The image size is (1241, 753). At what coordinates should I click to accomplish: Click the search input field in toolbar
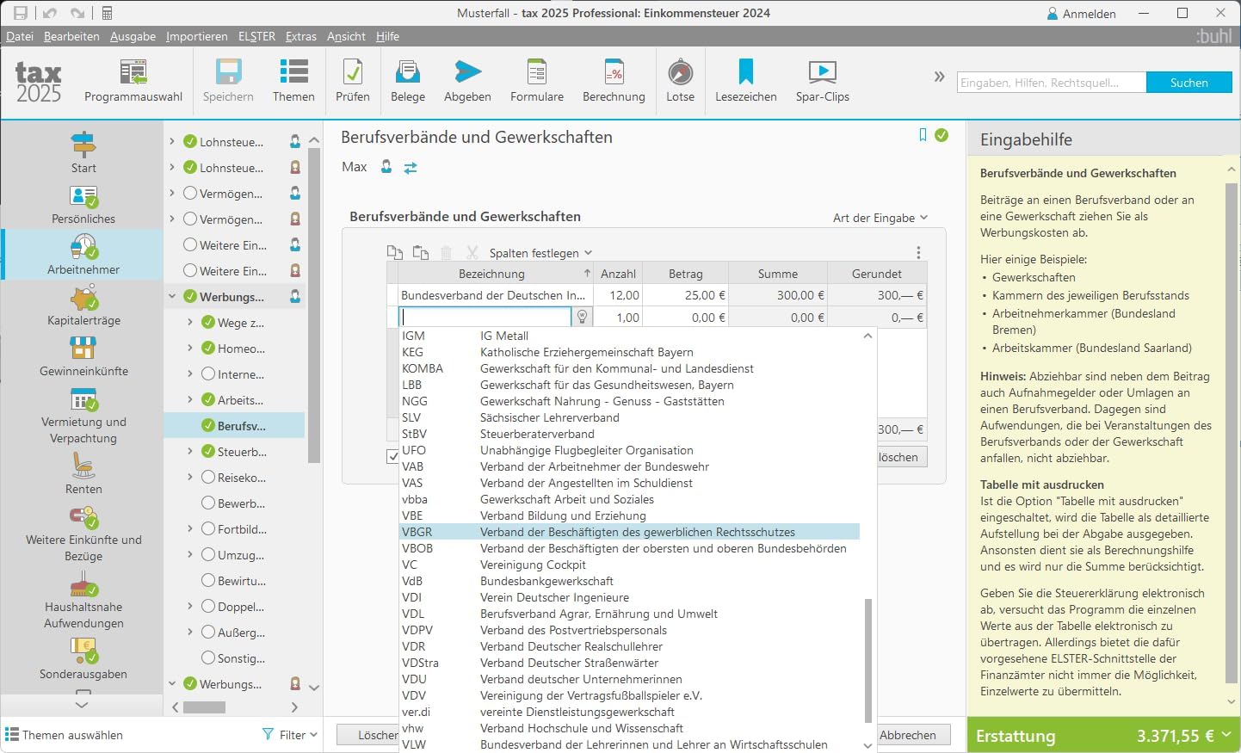tap(1051, 83)
